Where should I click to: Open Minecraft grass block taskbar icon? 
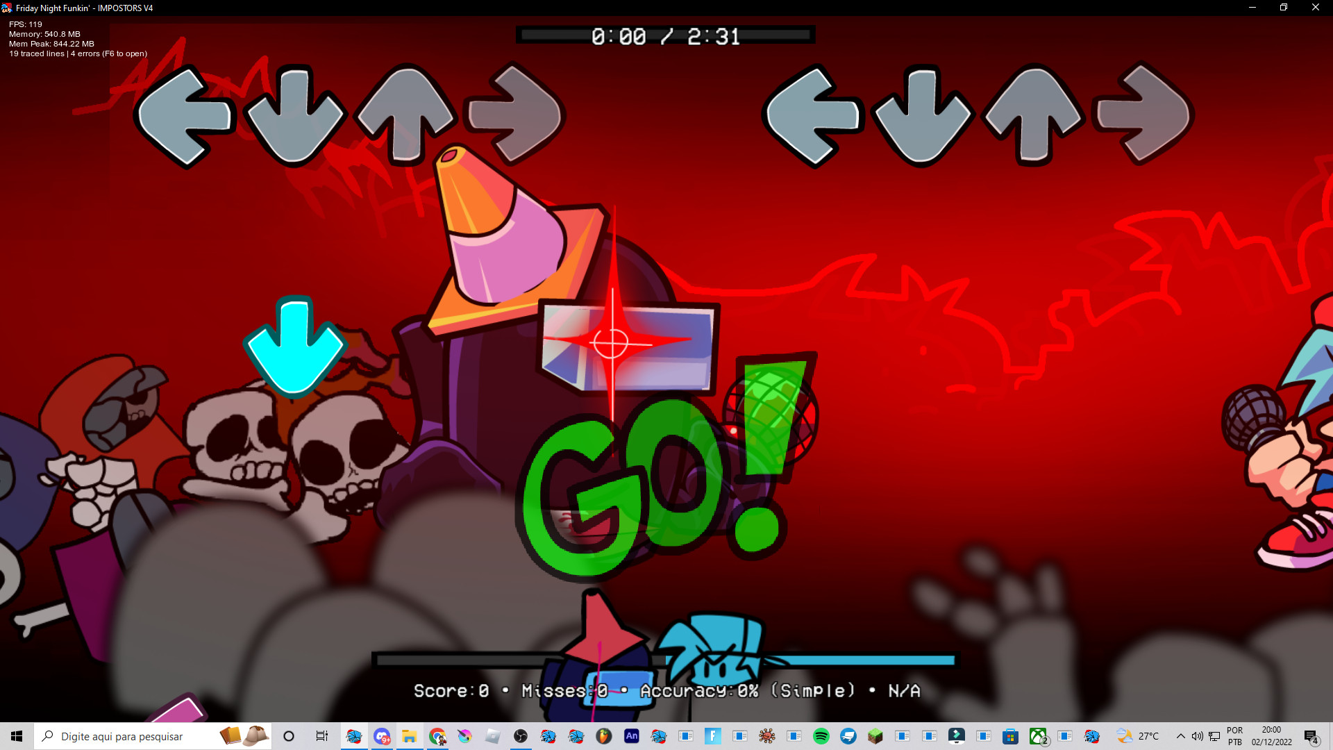(x=875, y=736)
